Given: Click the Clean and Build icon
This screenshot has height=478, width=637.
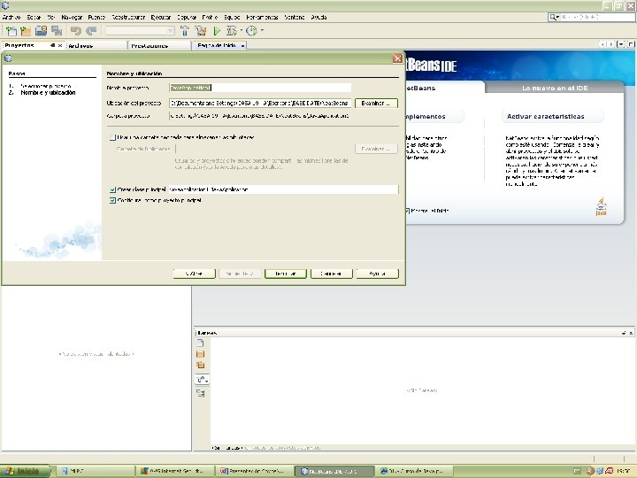Looking at the screenshot, I should (200, 31).
